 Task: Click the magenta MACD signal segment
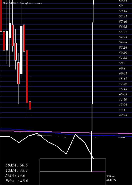click(x=99, y=172)
